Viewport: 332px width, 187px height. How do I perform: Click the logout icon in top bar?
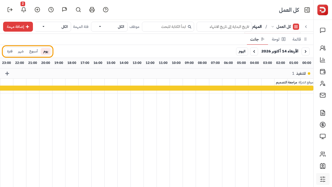tap(10, 10)
